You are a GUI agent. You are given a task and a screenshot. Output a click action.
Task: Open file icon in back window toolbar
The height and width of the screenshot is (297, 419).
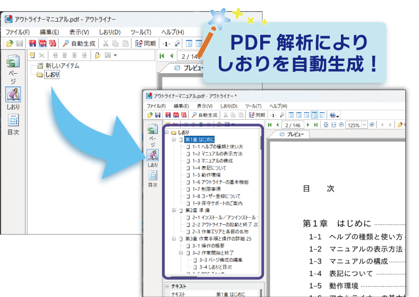(x=10, y=43)
